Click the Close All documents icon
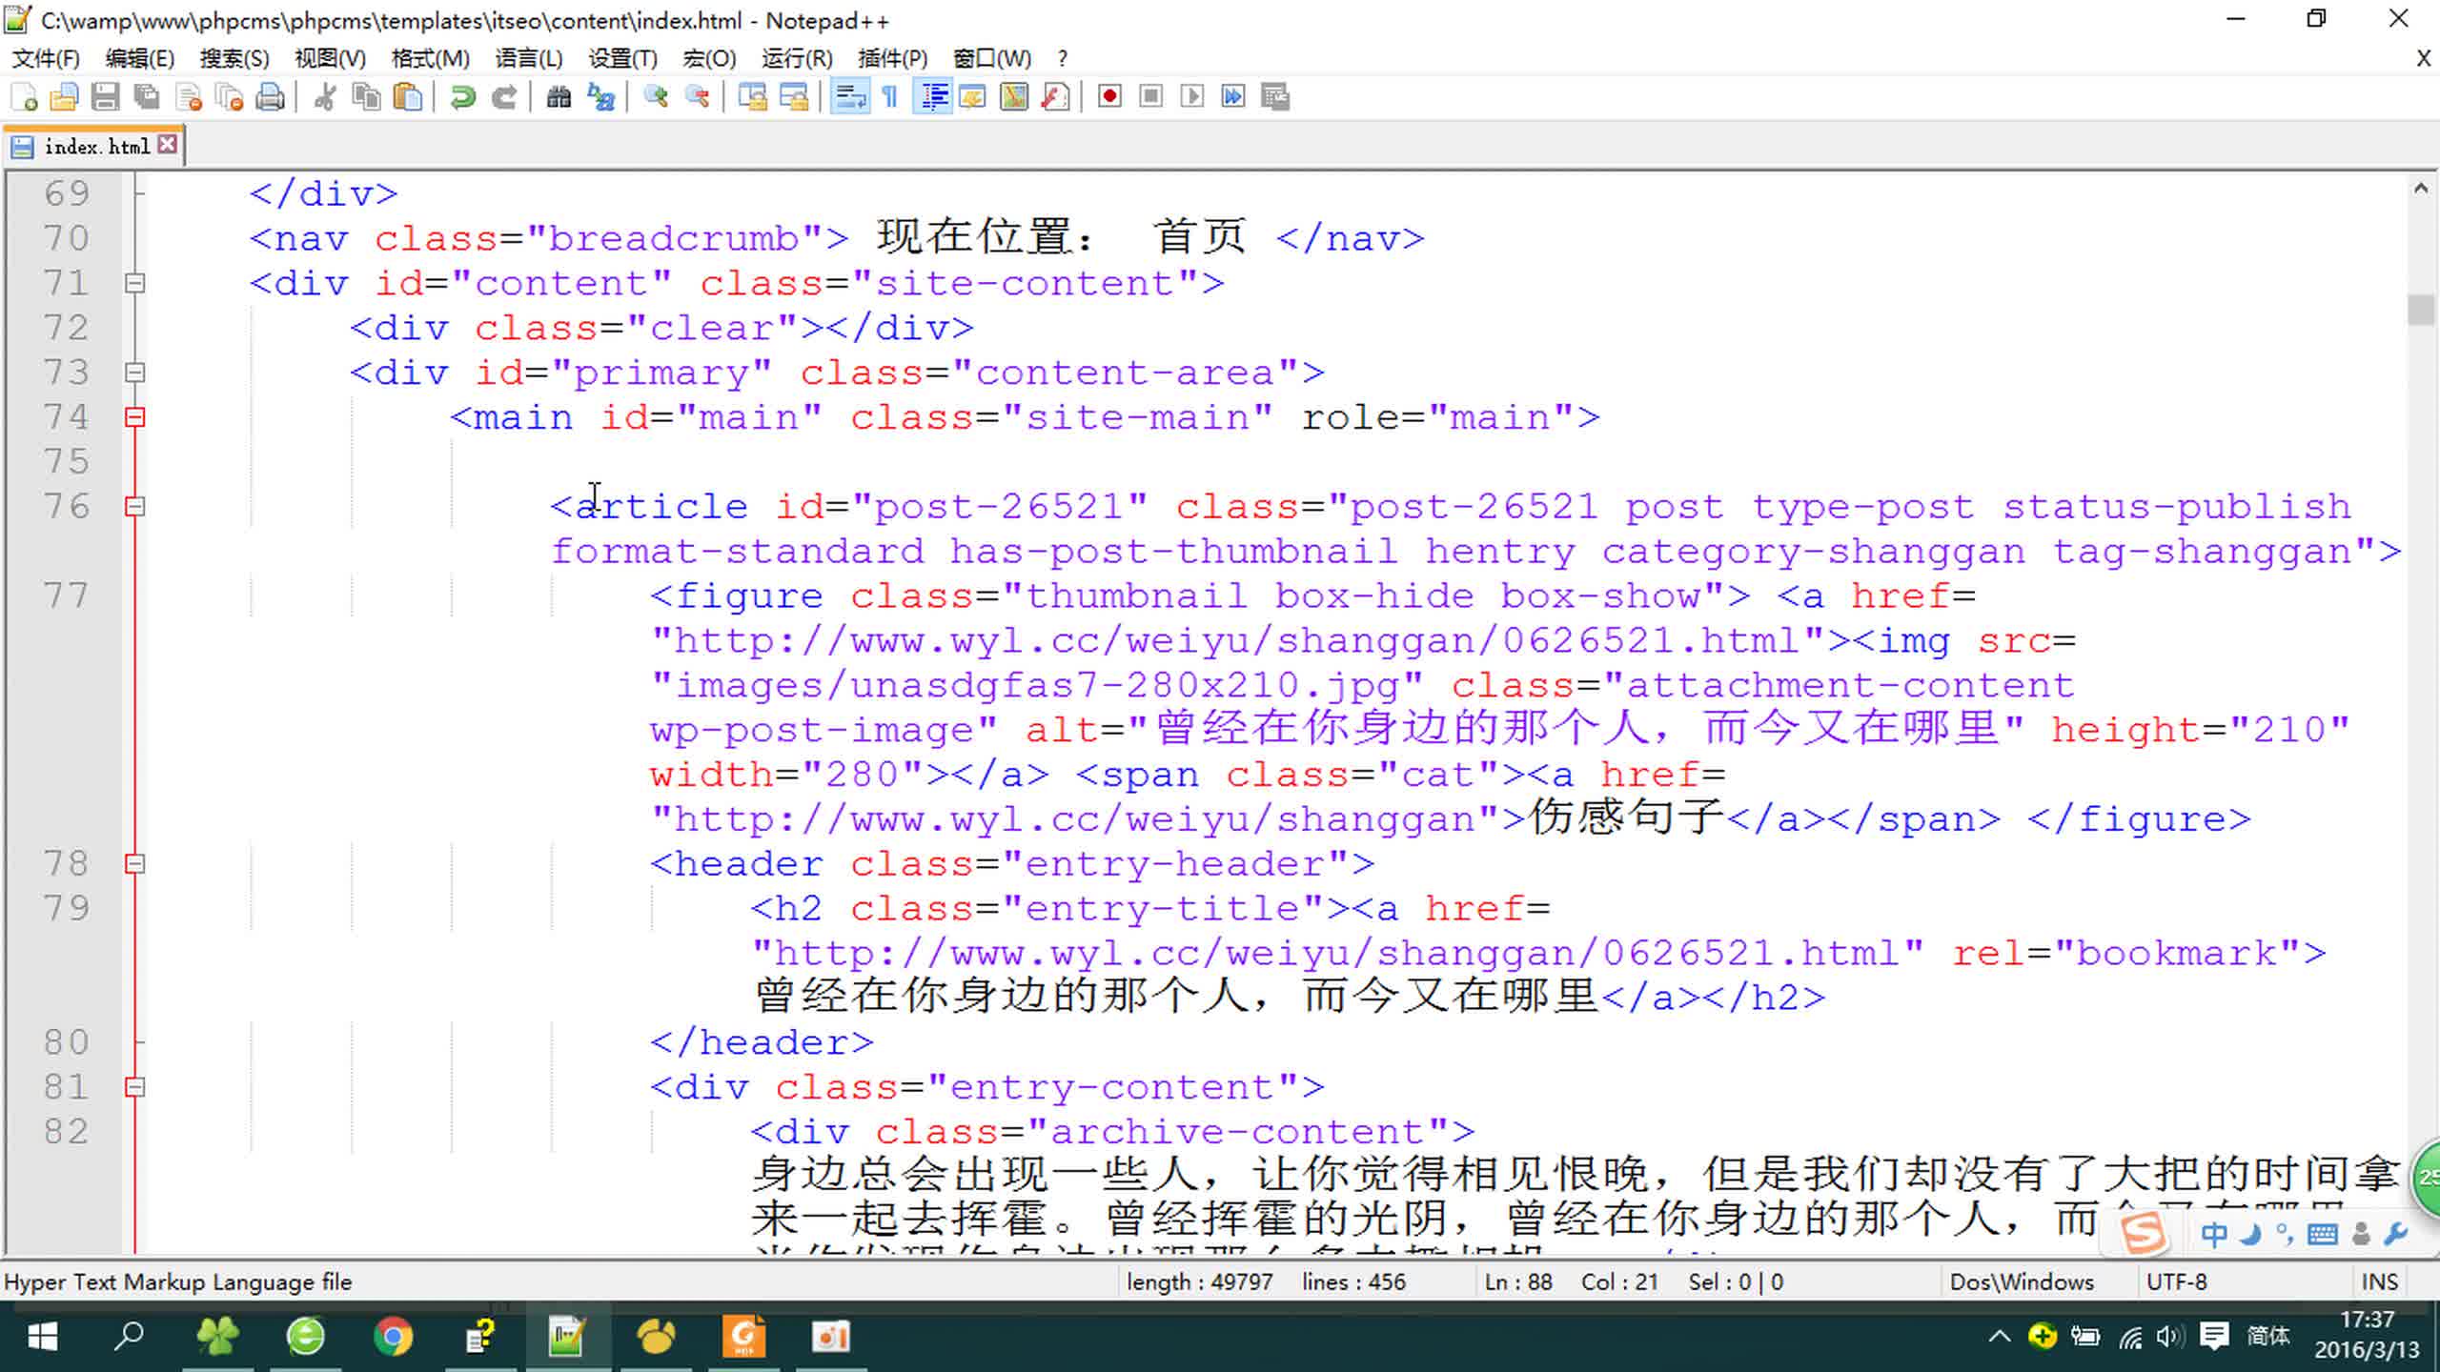2440x1372 pixels. tap(230, 96)
